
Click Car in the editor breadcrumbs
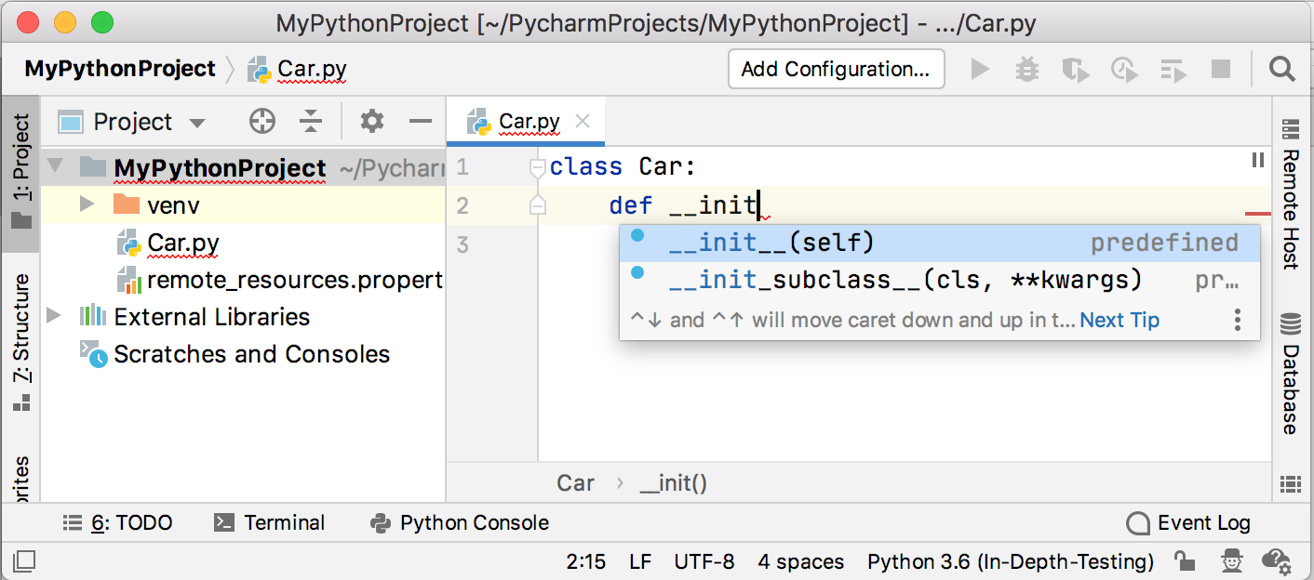pyautogui.click(x=575, y=483)
